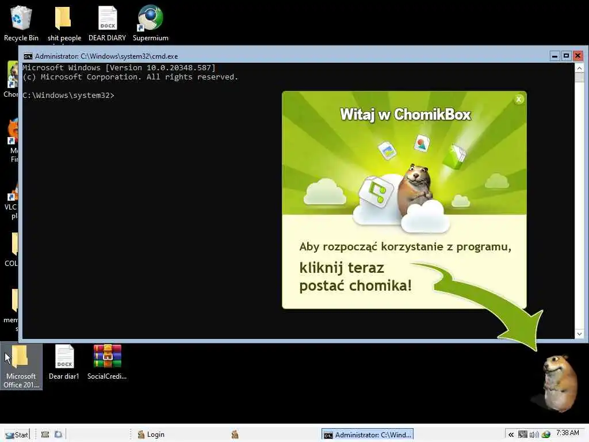Minimize the cmd.exe window
Screen dimensions: 589x442
click(x=554, y=56)
